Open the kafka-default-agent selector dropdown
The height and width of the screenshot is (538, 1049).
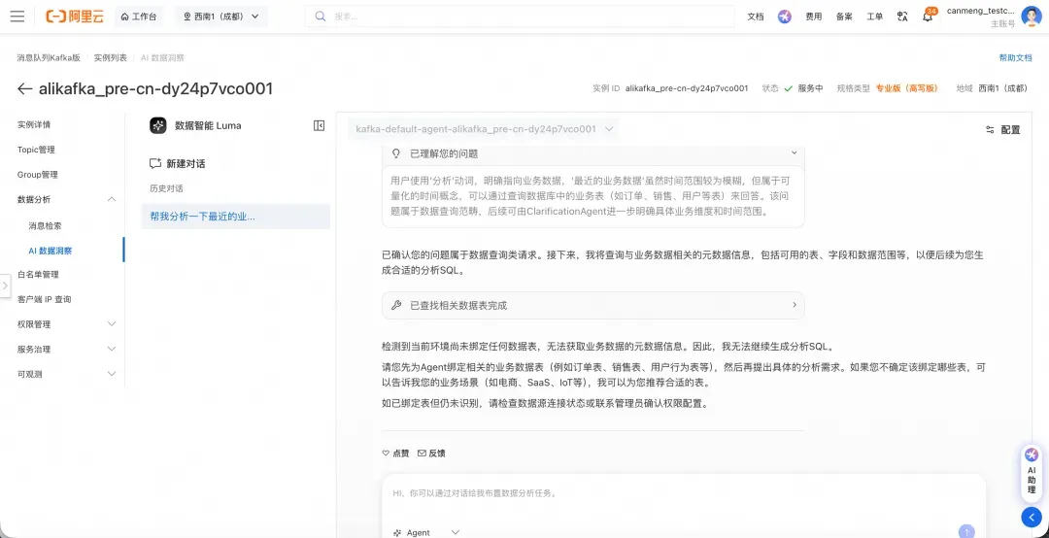(x=483, y=129)
